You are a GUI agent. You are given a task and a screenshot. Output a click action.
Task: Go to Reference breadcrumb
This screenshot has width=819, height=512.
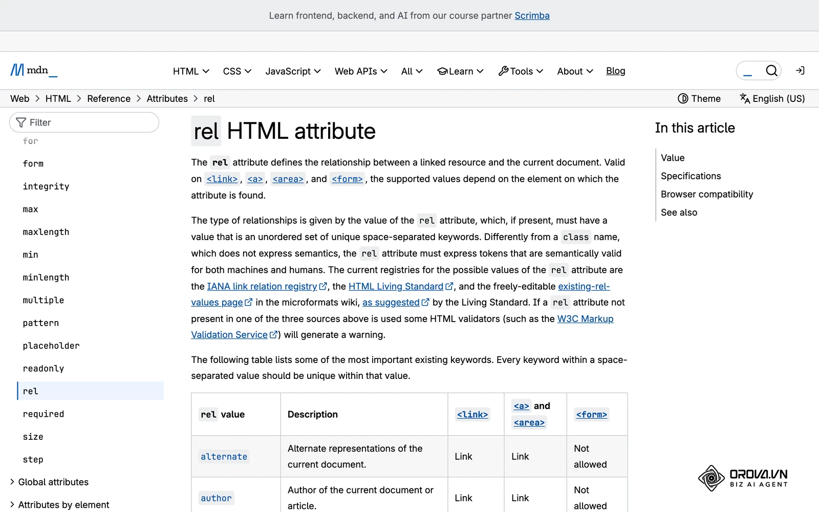[109, 99]
